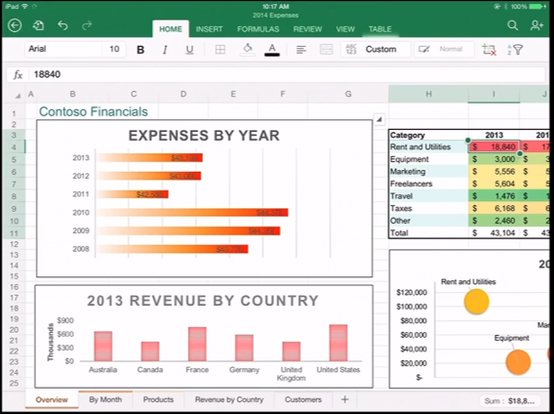Screen dimensions: 554x414
Task: Toggle bold formatting
Action: pyautogui.click(x=140, y=50)
